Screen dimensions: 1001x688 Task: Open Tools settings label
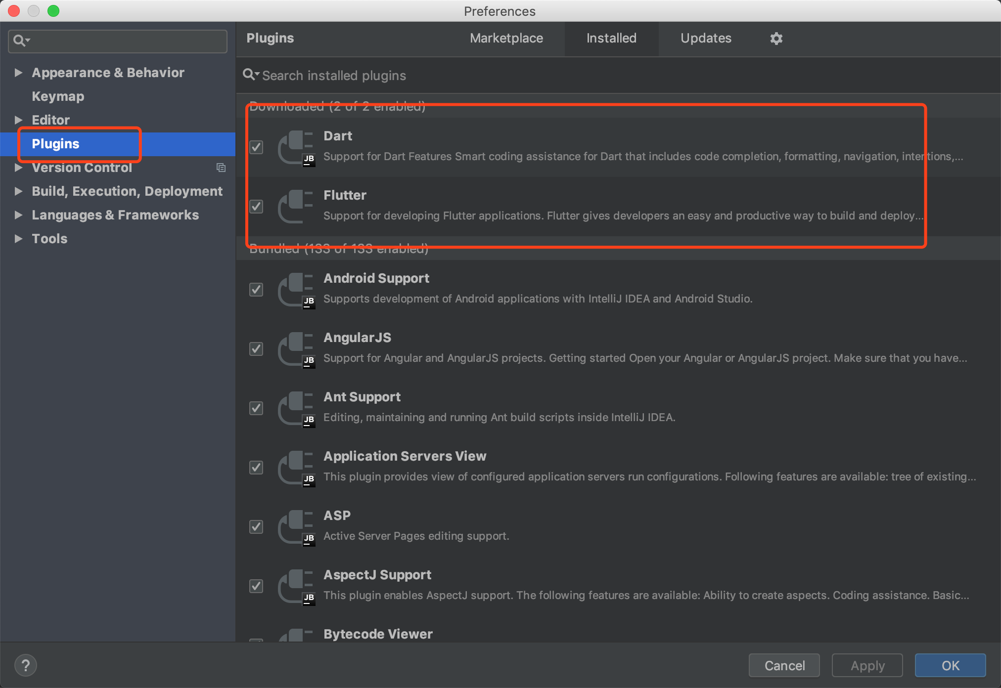pyautogui.click(x=49, y=239)
